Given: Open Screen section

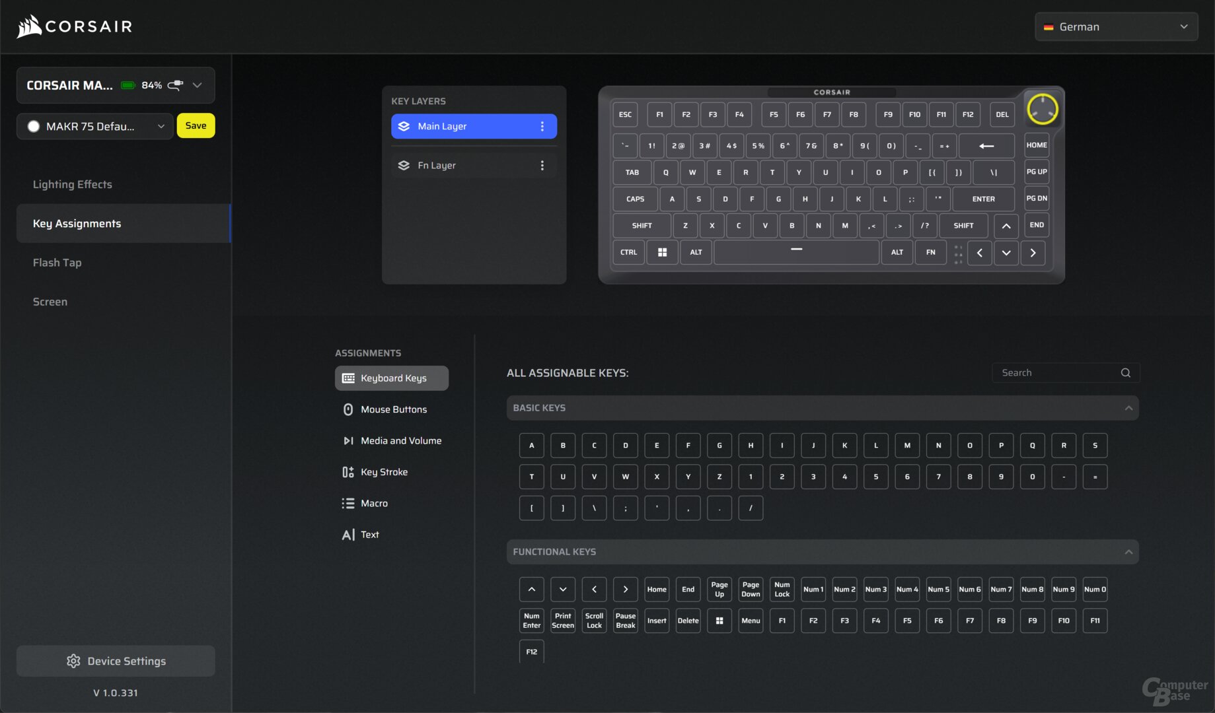Looking at the screenshot, I should [50, 302].
